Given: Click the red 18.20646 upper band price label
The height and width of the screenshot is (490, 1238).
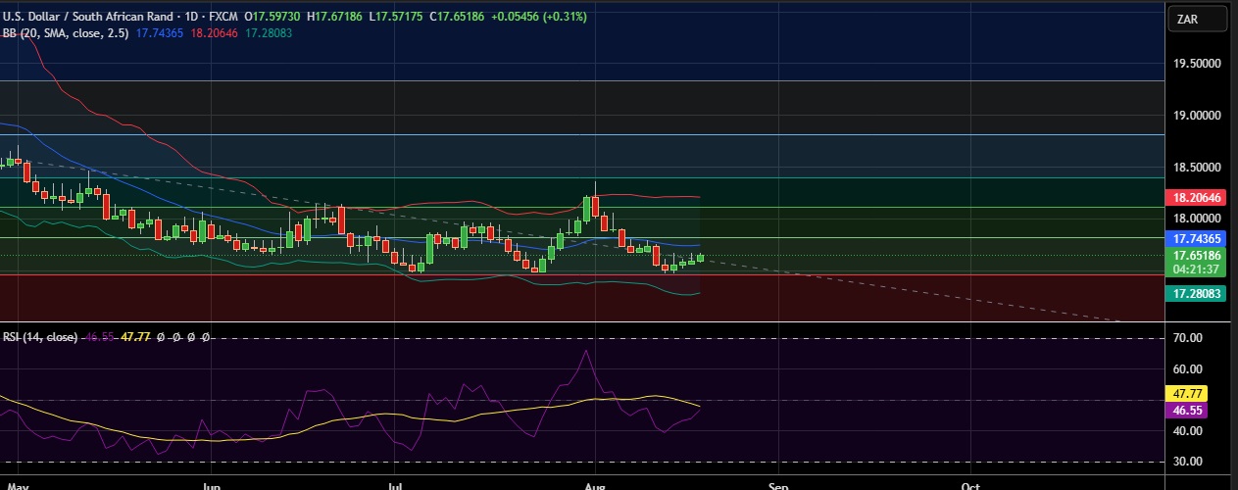Looking at the screenshot, I should pyautogui.click(x=1197, y=197).
